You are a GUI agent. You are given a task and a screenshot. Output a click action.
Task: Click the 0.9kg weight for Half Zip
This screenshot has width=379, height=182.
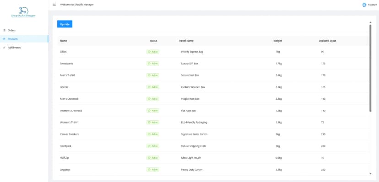278,158
